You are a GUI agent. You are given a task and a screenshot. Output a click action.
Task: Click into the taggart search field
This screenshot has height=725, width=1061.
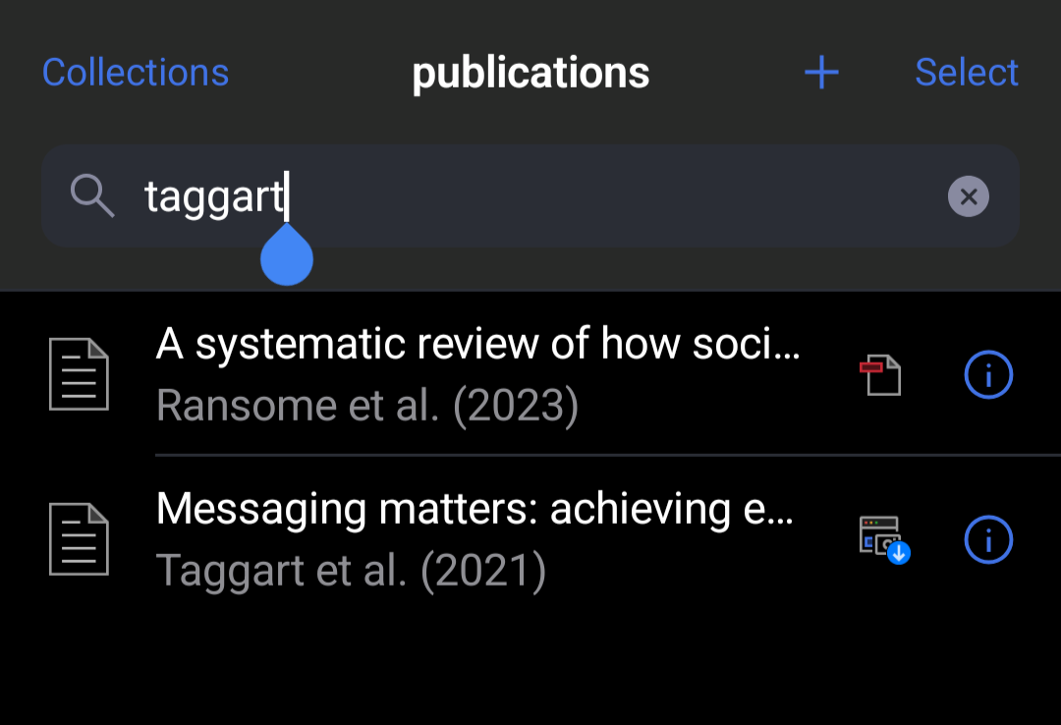click(x=530, y=196)
